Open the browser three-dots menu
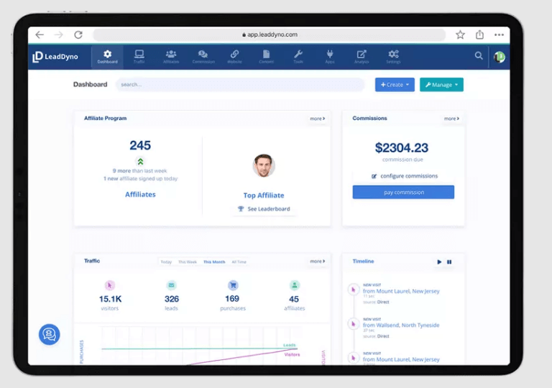The image size is (552, 388). pyautogui.click(x=499, y=34)
